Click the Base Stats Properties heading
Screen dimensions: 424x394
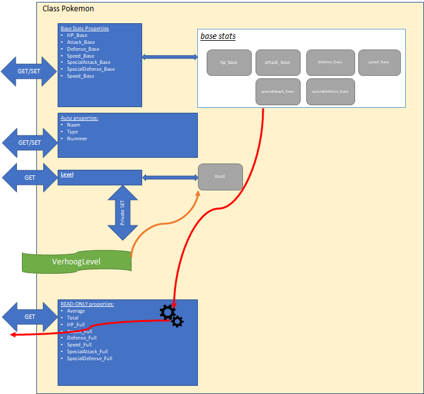84,28
